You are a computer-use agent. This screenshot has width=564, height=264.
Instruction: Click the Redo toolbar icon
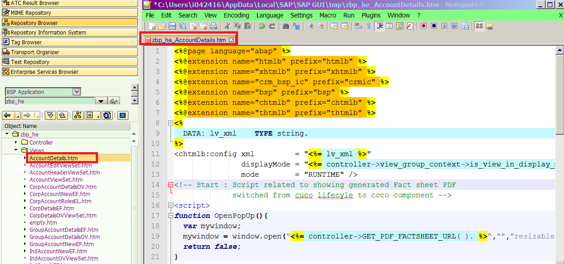click(272, 26)
